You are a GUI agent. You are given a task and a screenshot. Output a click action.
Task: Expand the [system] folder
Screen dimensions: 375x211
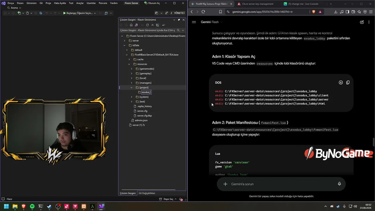point(132,97)
